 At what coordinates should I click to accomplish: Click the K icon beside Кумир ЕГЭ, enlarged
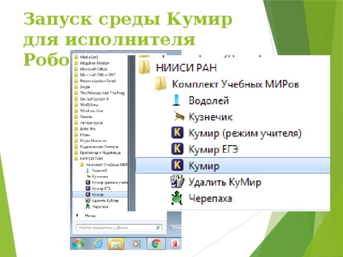(177, 149)
